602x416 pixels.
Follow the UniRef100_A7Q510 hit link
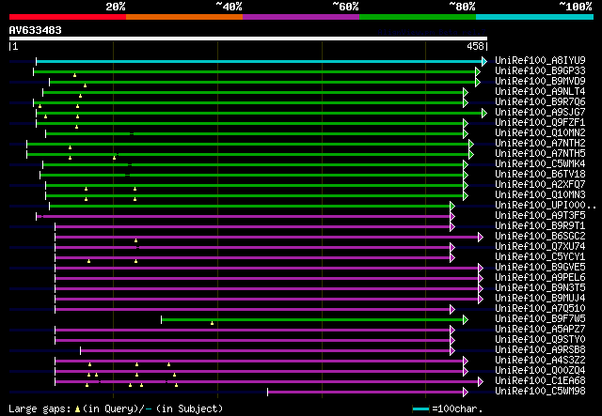(x=540, y=309)
